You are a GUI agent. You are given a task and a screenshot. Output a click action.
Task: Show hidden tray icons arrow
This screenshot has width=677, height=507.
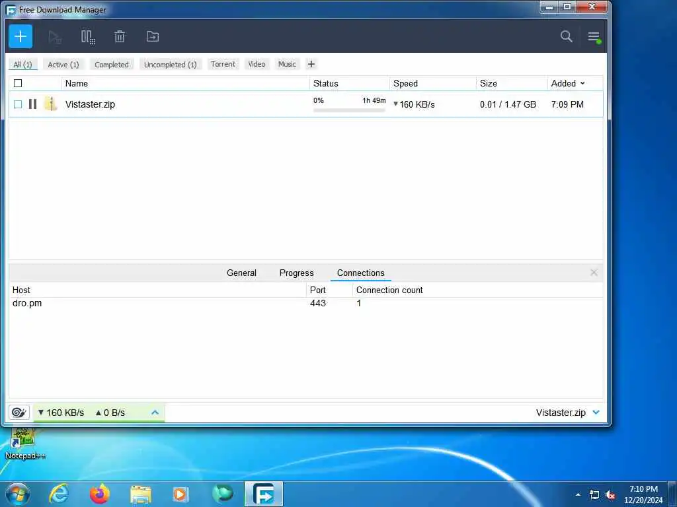pyautogui.click(x=578, y=494)
